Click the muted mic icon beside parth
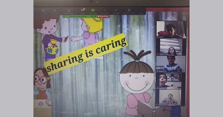This screenshot has width=223, height=117. (x=158, y=37)
